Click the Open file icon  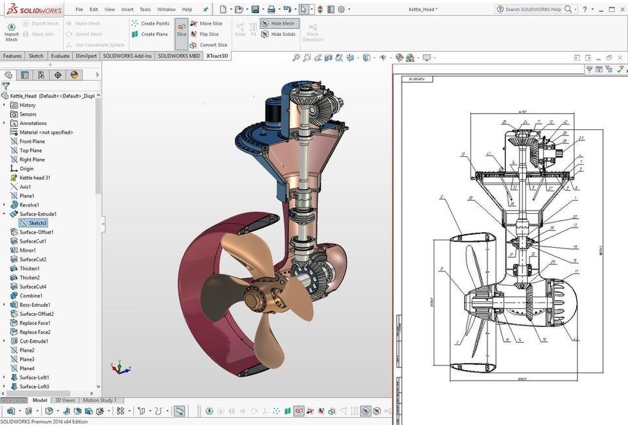click(239, 8)
